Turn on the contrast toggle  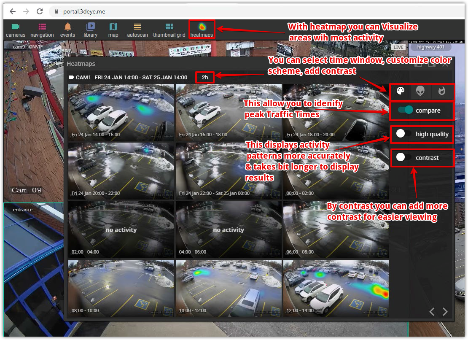click(x=403, y=158)
